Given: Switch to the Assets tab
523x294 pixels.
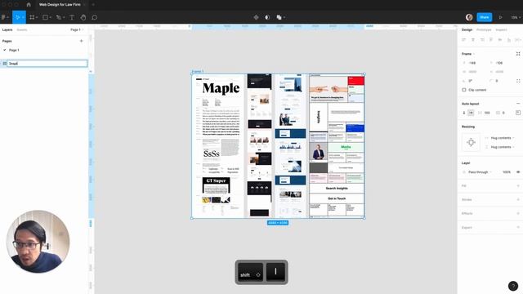Looking at the screenshot, I should pyautogui.click(x=22, y=30).
